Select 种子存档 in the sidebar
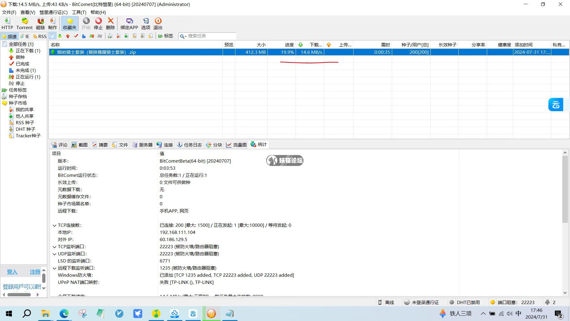Image resolution: width=570 pixels, height=321 pixels. tap(18, 96)
